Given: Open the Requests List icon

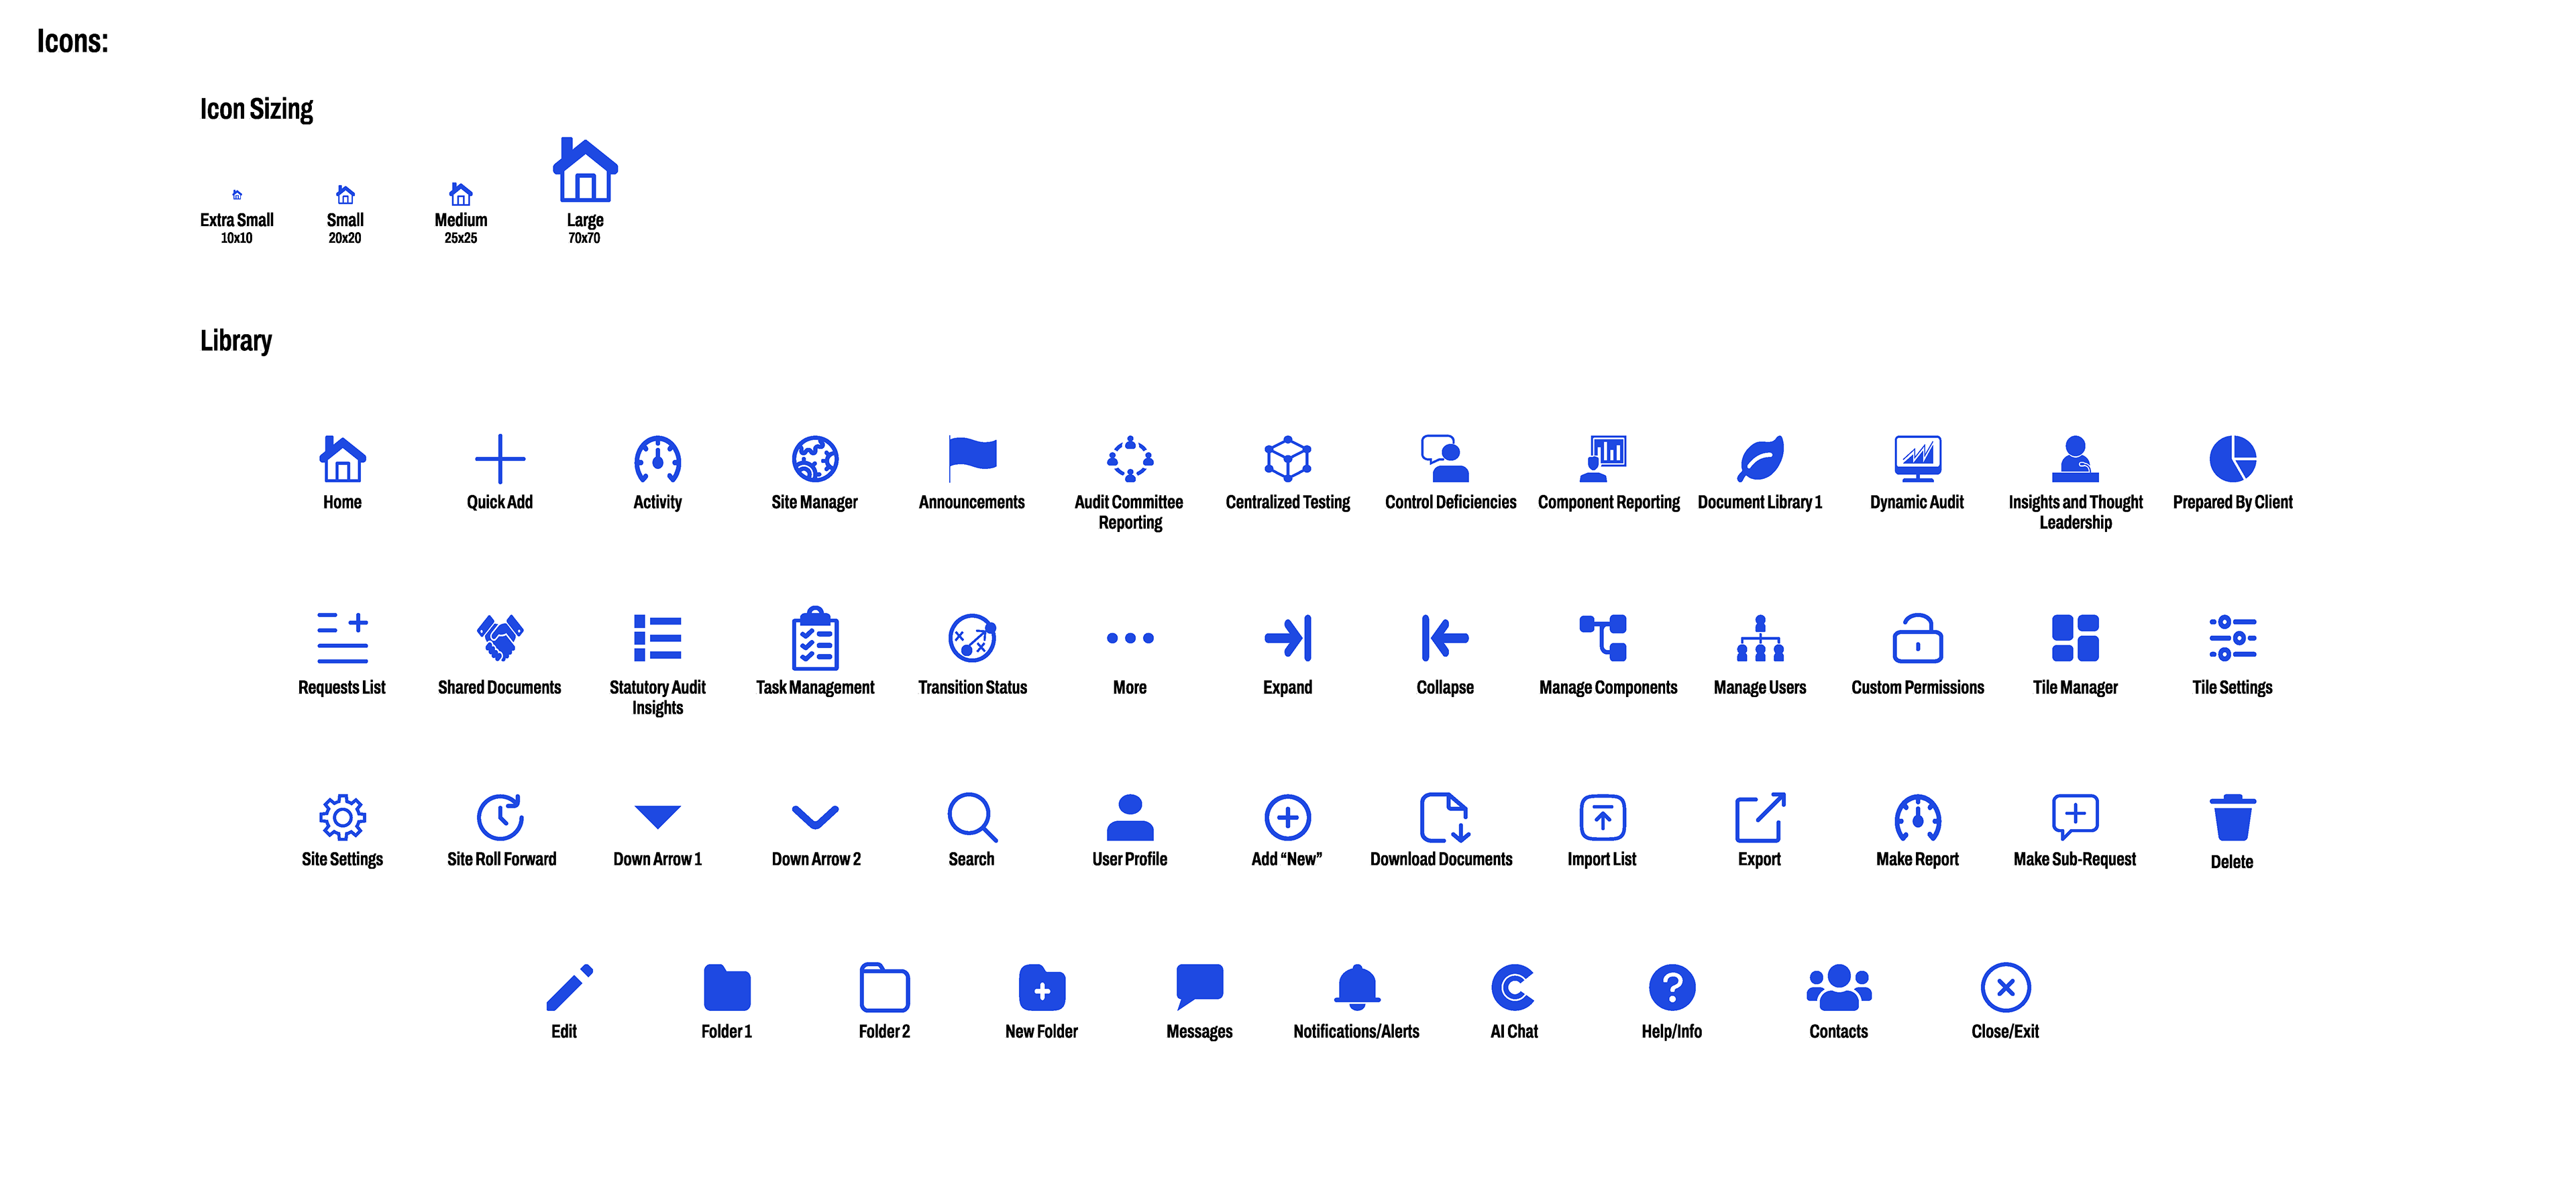Looking at the screenshot, I should [x=342, y=638].
